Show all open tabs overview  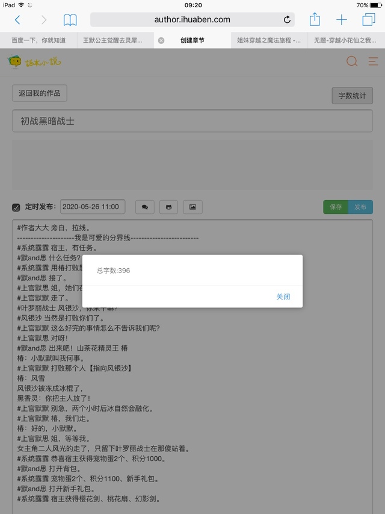click(x=368, y=20)
